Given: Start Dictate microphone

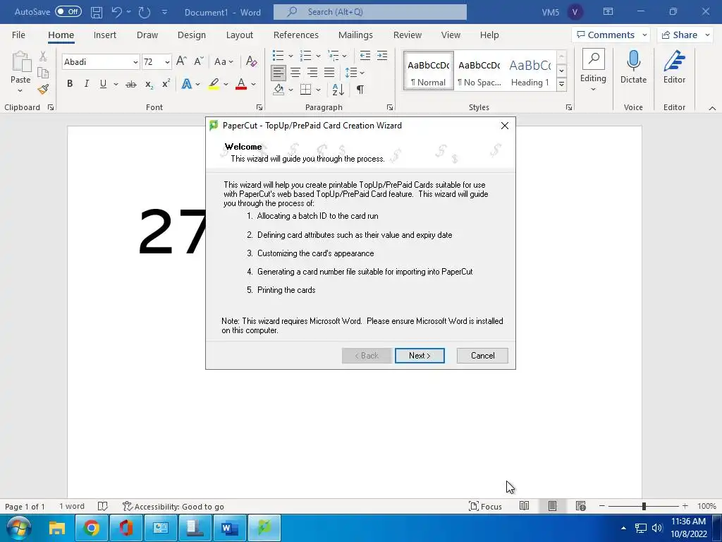Looking at the screenshot, I should pos(634,67).
